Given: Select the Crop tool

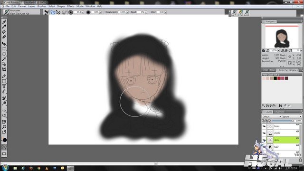Looking at the screenshot, I should (4, 69).
